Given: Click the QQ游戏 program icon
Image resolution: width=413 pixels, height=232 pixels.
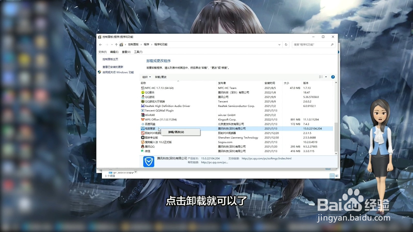Looking at the screenshot, I should tap(142, 97).
